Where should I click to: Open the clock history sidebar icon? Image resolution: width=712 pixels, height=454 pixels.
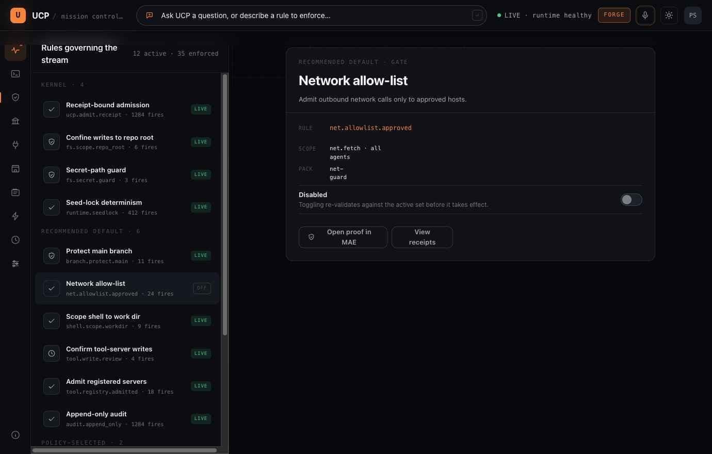coord(15,240)
